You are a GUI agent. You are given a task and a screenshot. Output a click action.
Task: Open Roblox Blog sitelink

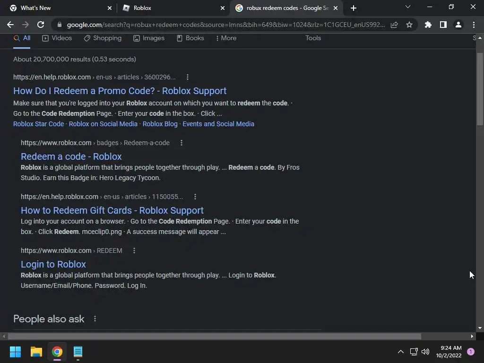[160, 124]
